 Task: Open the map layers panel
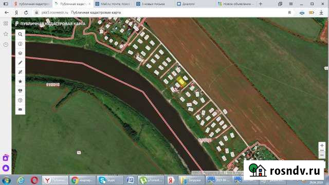[x=20, y=53]
